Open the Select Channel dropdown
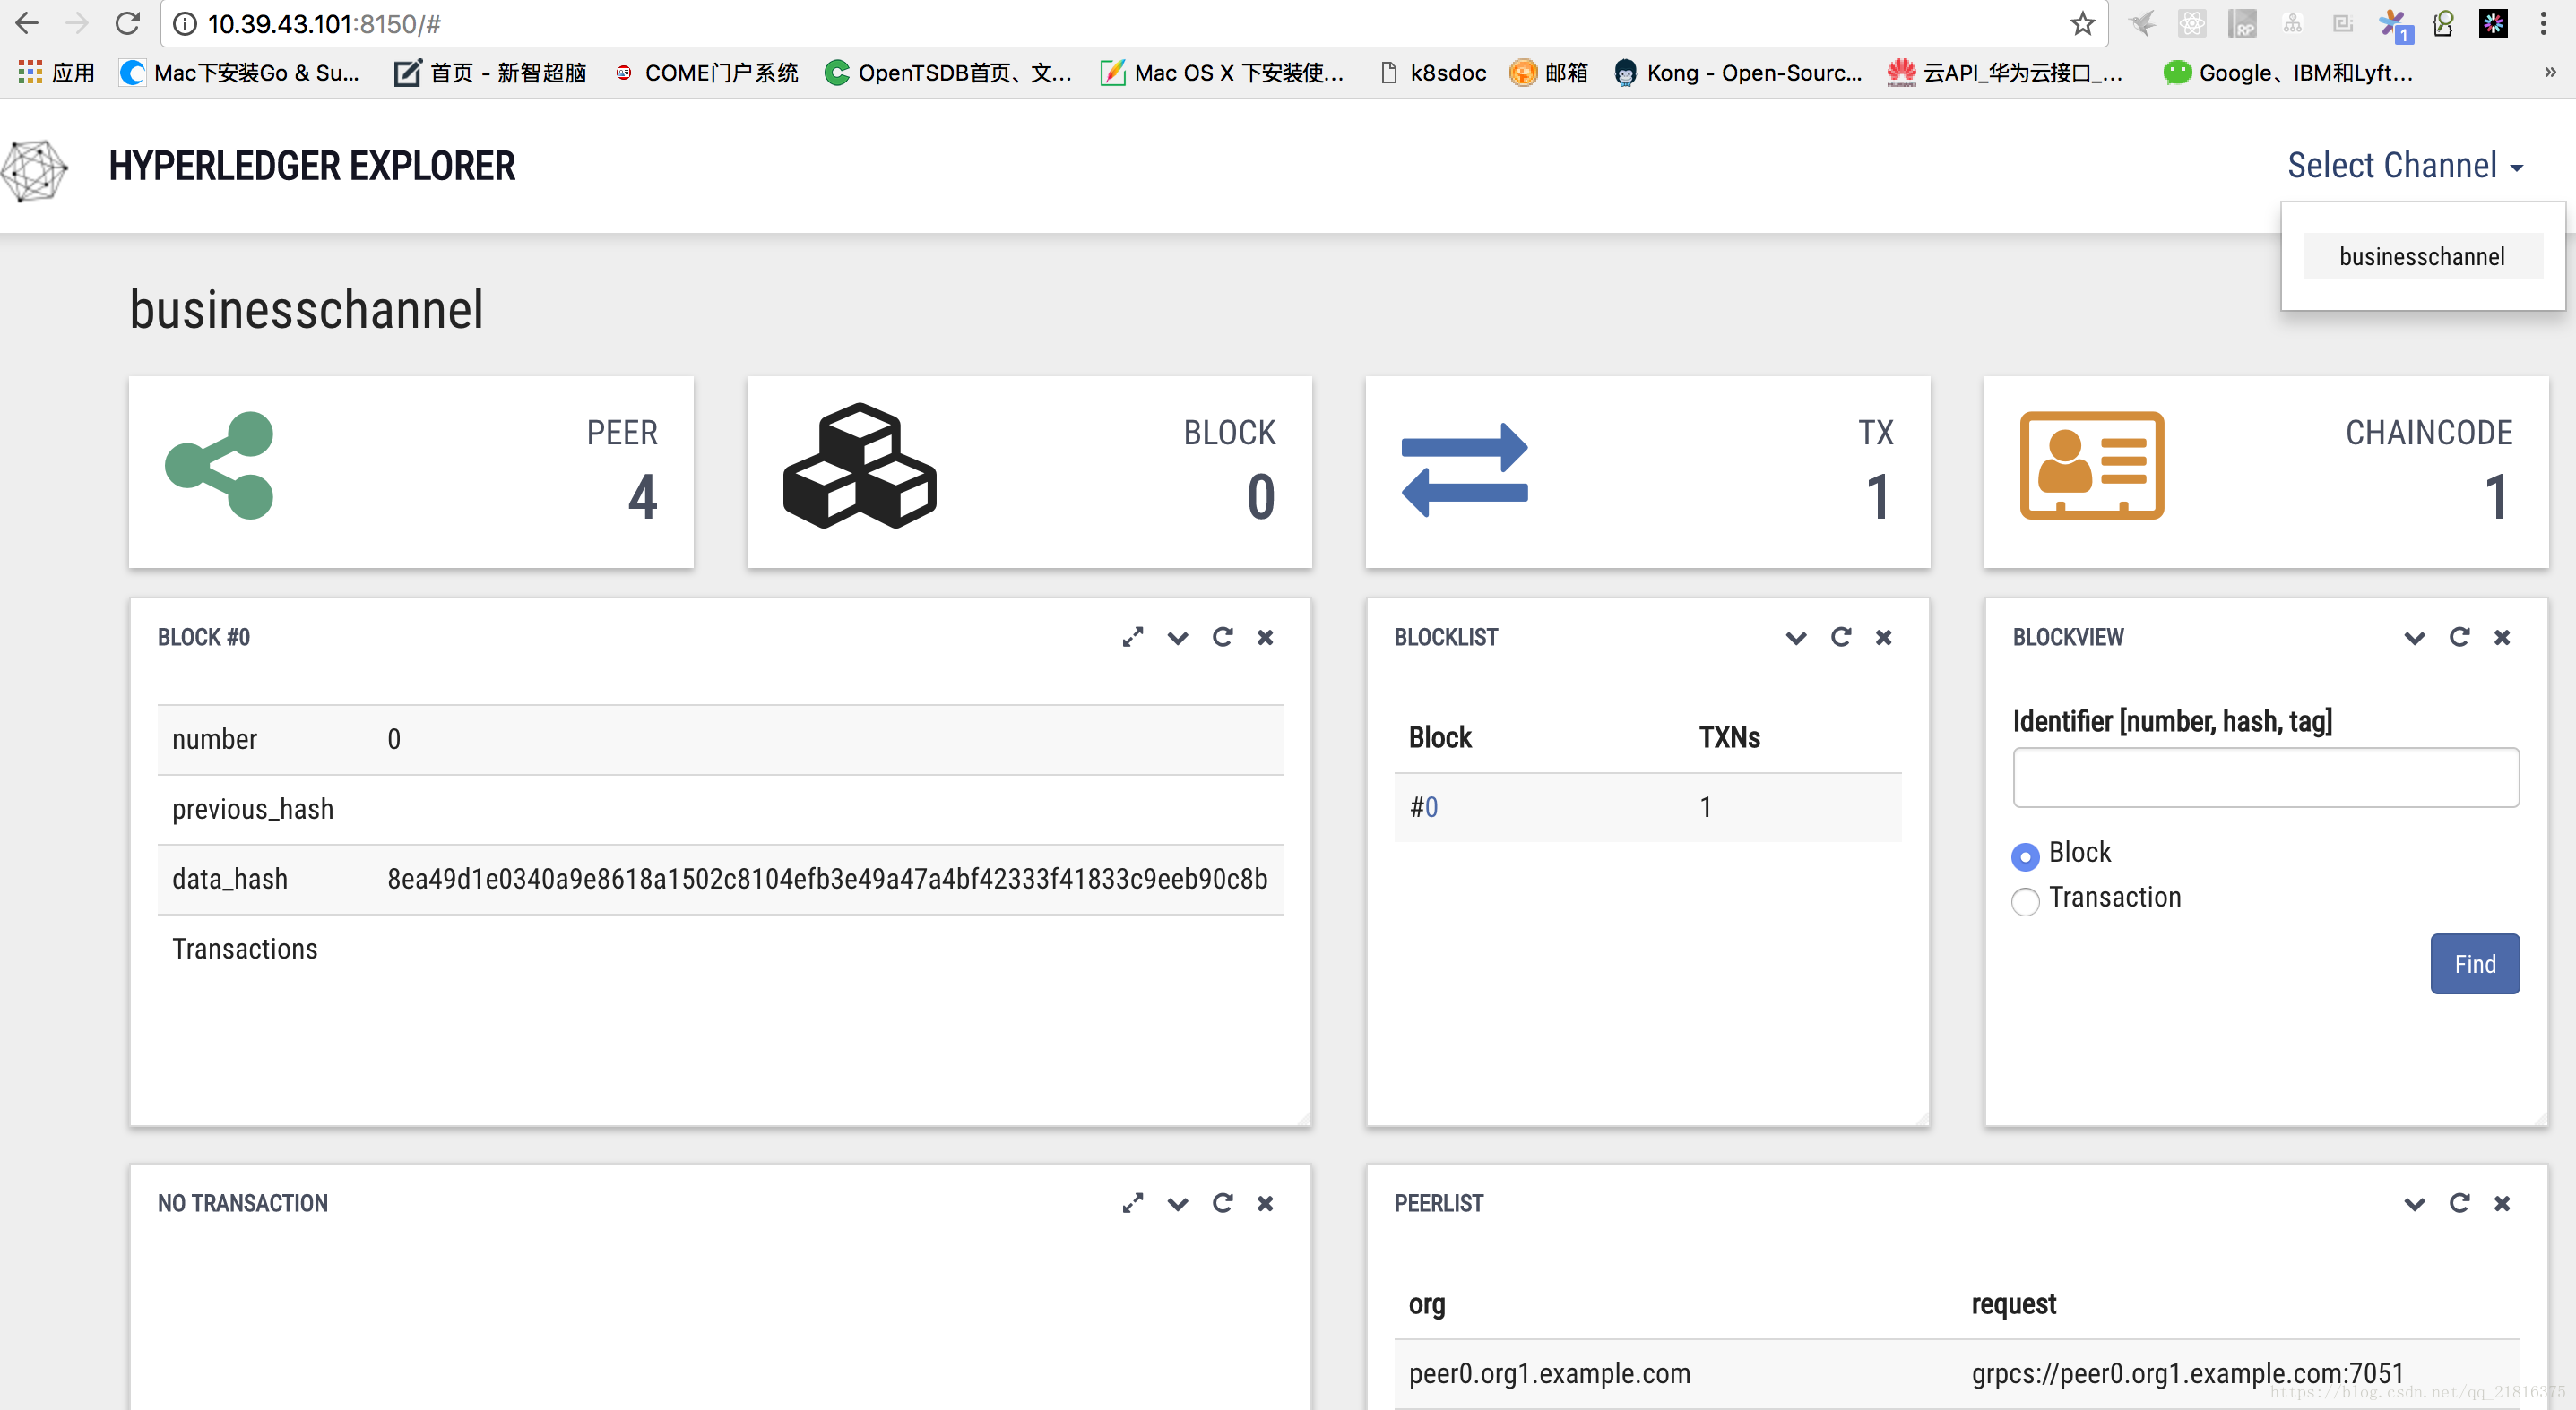Screen dimensions: 2576x1410 [x=2405, y=166]
